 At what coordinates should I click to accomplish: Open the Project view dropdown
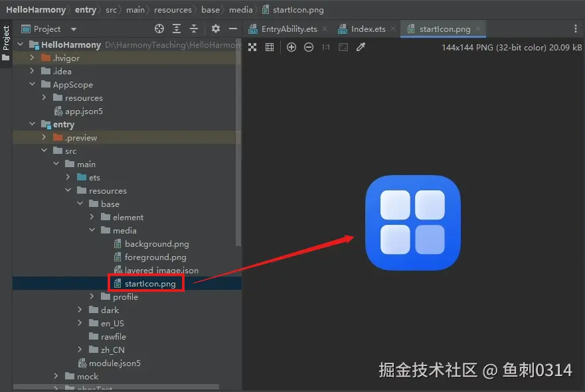(74, 29)
